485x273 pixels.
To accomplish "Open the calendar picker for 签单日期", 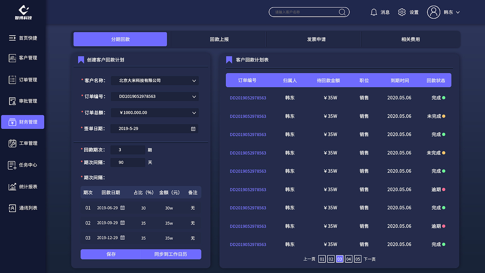I will tap(193, 129).
